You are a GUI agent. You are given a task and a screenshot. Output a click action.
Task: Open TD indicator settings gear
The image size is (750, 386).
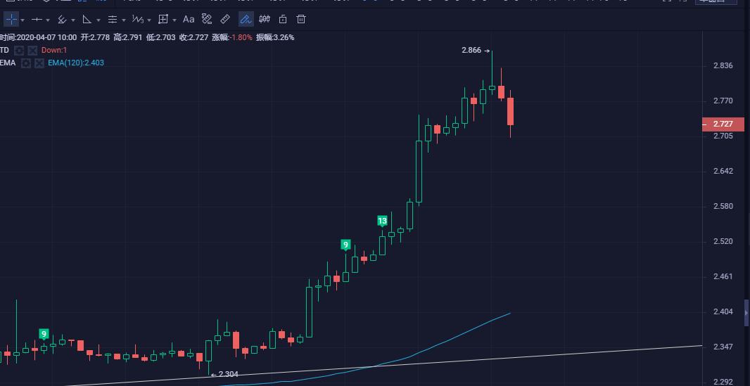pos(19,50)
